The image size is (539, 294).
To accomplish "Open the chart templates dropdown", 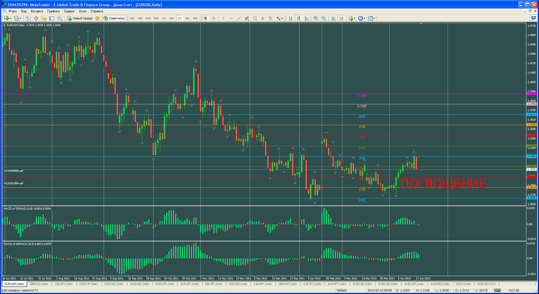I will click(x=374, y=19).
